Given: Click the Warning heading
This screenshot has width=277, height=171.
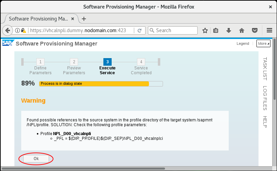Looking at the screenshot, I should (x=33, y=101).
